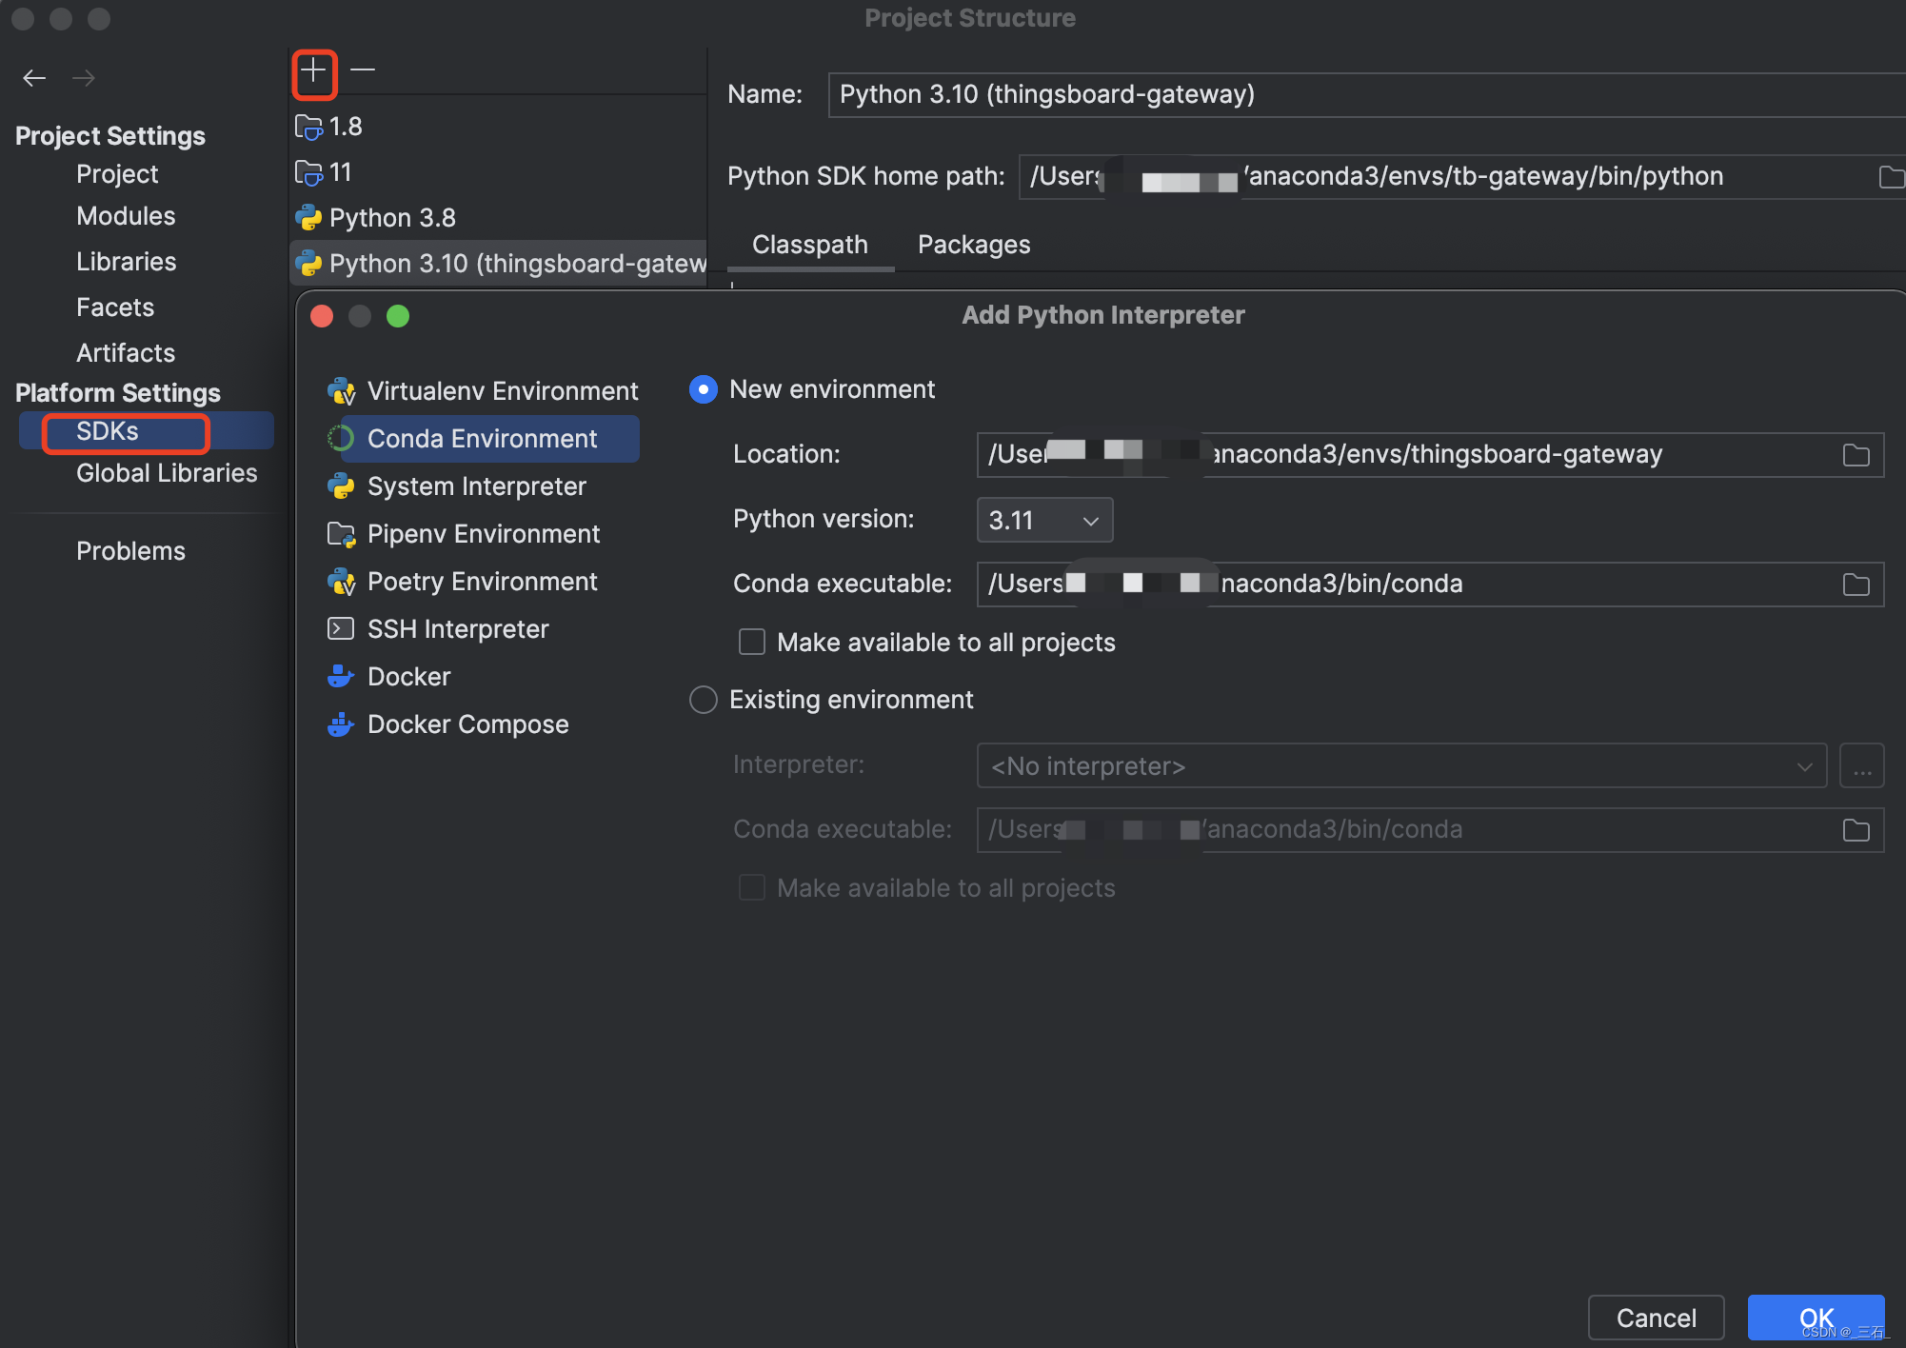The image size is (1906, 1348).
Task: Open Facets settings page
Action: tap(115, 307)
